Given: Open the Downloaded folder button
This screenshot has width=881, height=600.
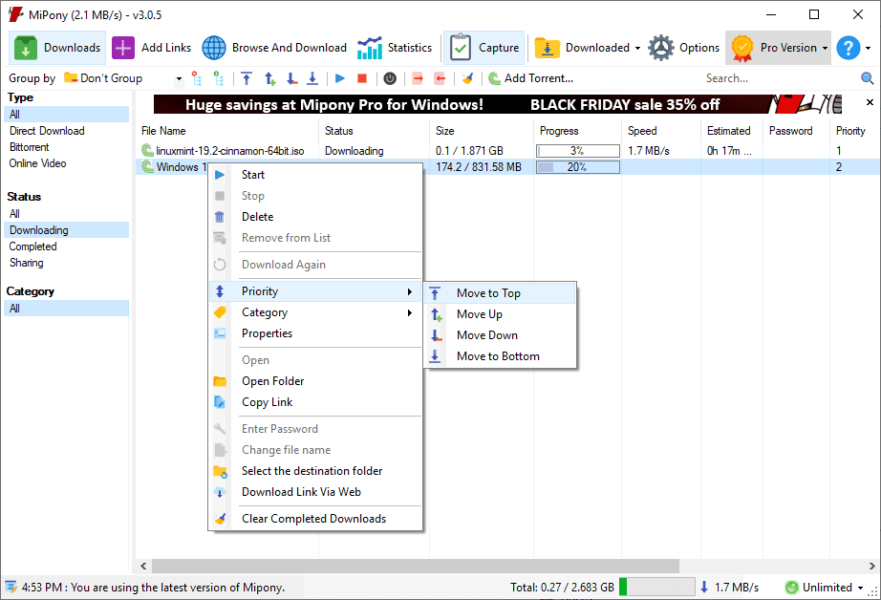Looking at the screenshot, I should (x=582, y=48).
